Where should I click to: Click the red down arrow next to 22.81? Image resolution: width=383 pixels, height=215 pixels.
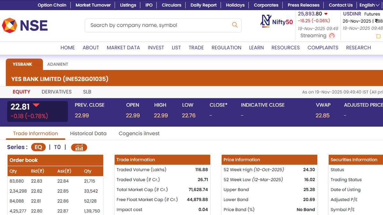pyautogui.click(x=36, y=105)
